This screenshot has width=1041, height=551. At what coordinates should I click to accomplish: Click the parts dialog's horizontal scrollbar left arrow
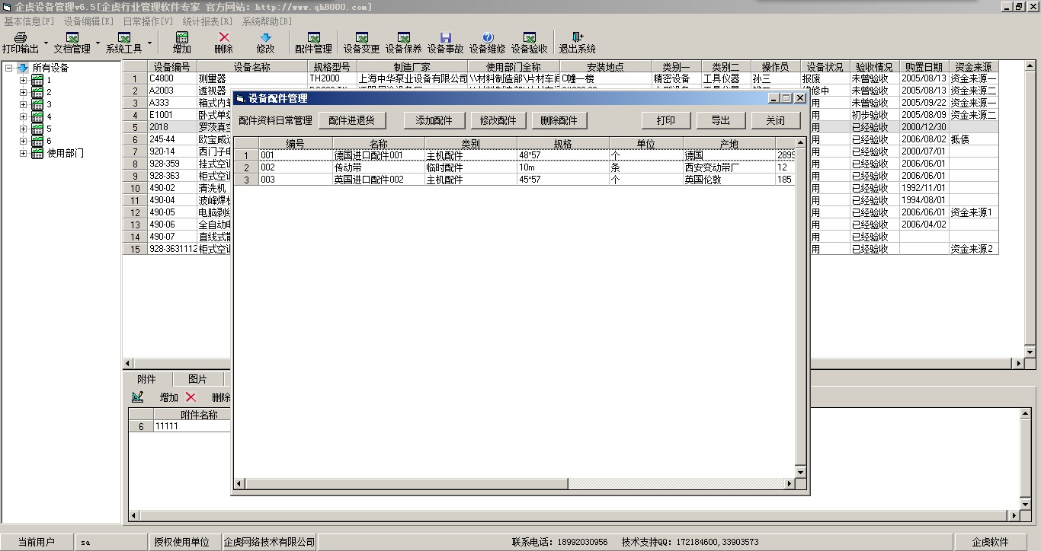click(239, 483)
